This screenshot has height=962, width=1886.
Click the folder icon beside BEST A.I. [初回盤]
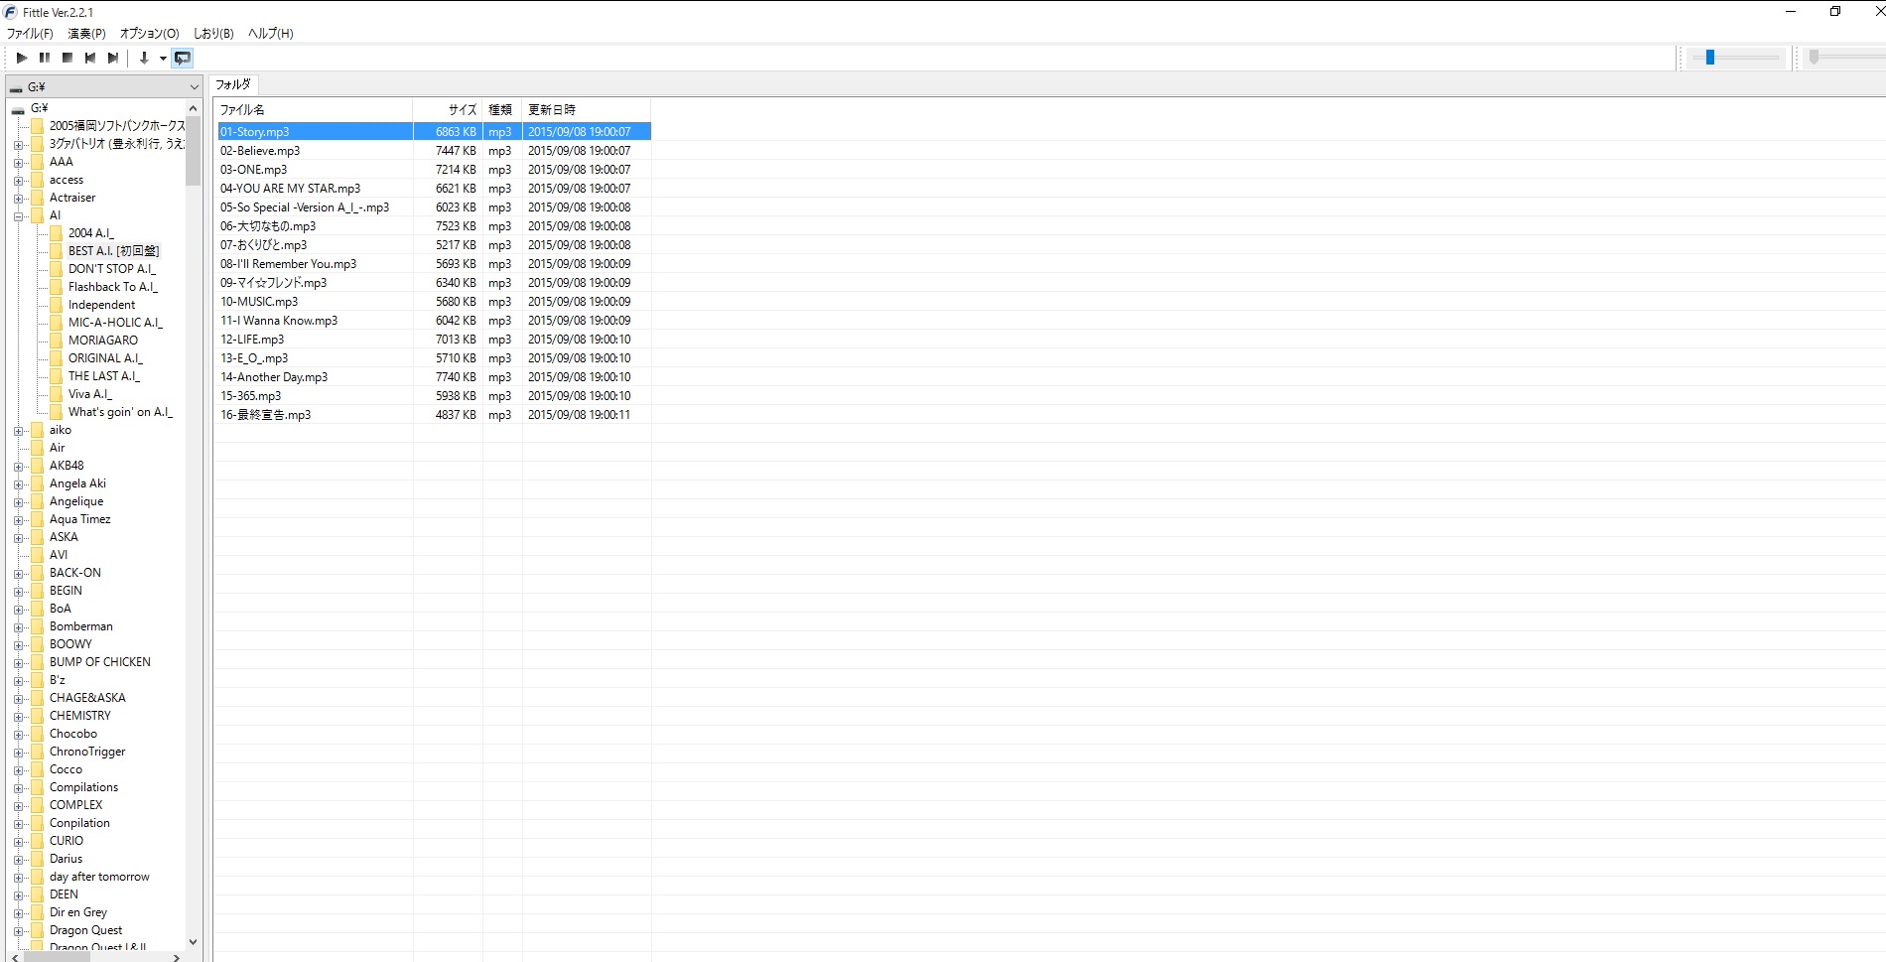(56, 251)
